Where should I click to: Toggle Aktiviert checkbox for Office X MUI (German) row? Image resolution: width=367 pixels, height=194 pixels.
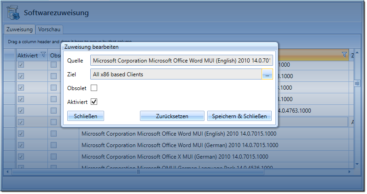tap(21, 157)
